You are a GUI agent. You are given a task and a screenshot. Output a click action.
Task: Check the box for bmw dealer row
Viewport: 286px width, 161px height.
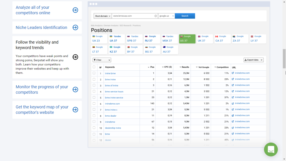tap(94, 116)
